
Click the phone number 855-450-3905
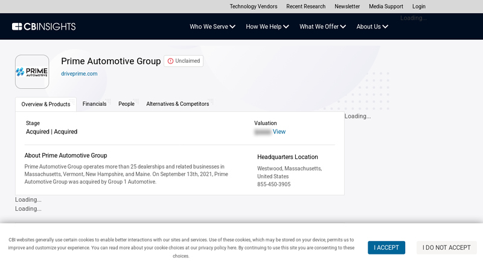pyautogui.click(x=274, y=184)
